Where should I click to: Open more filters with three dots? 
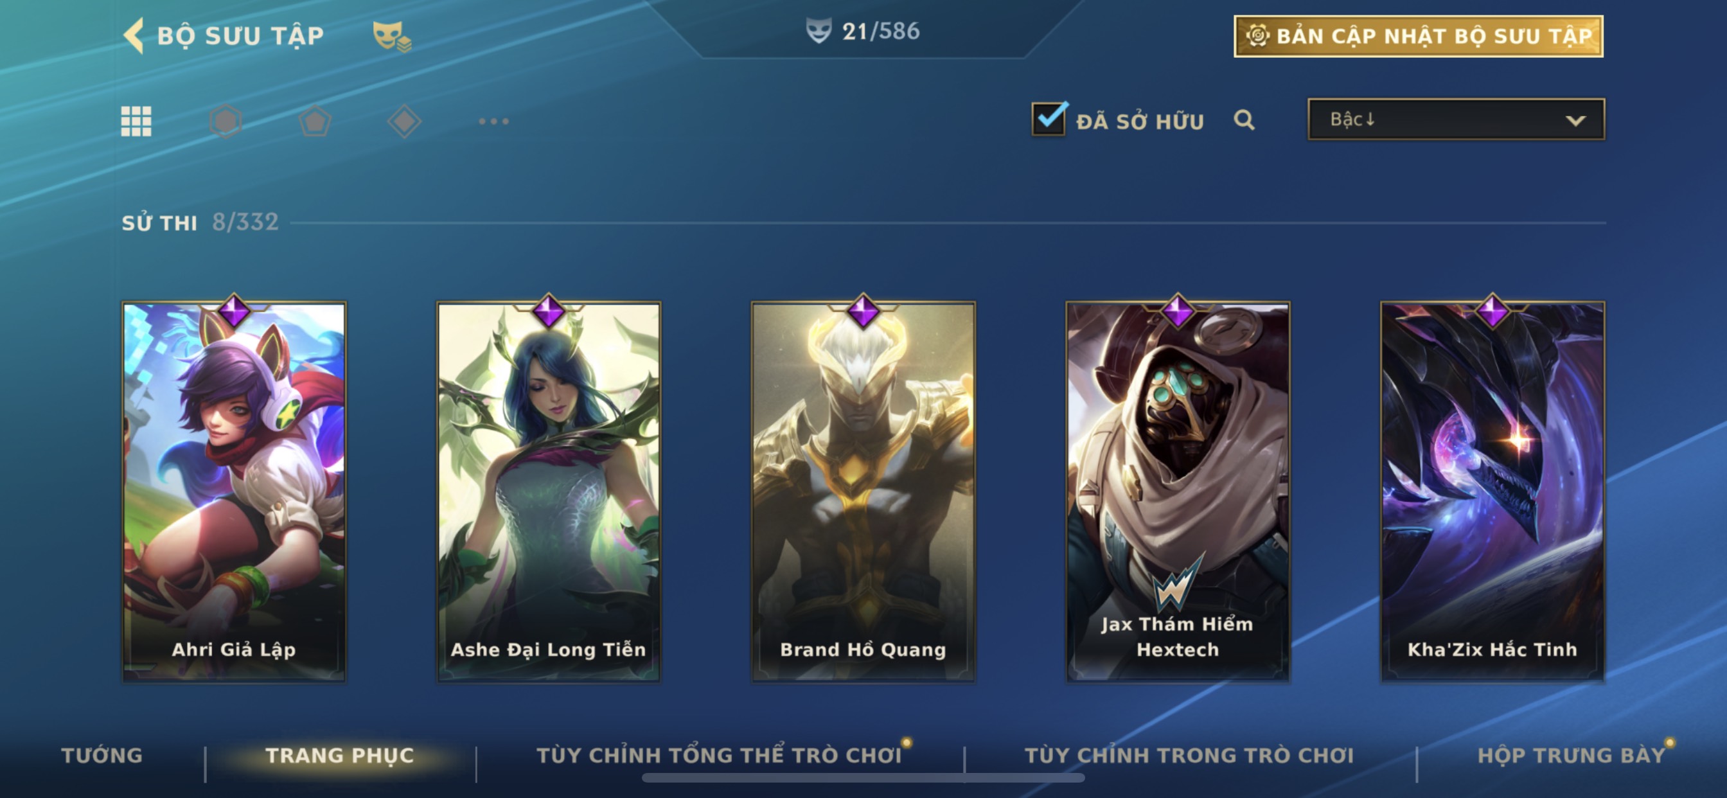(494, 121)
